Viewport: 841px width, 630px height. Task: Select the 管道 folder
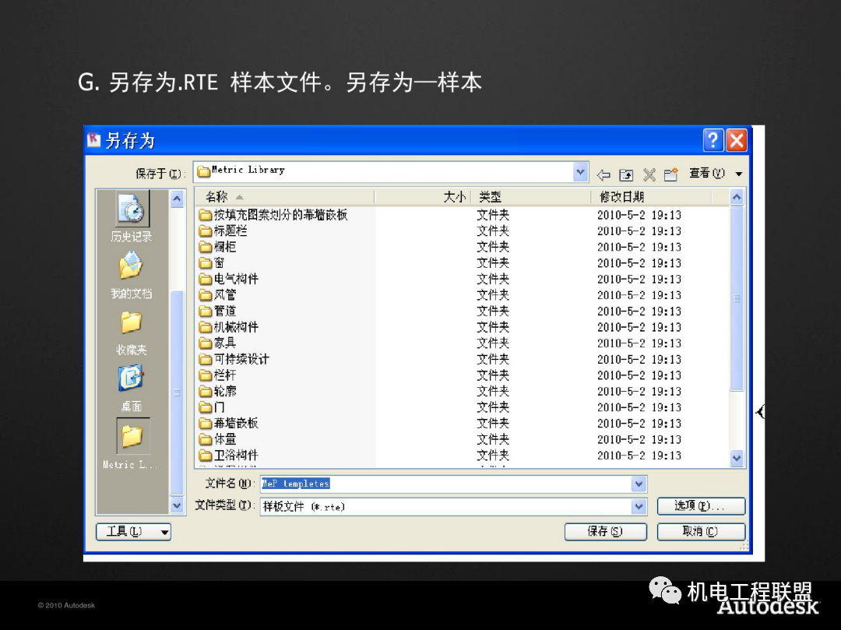pos(217,311)
